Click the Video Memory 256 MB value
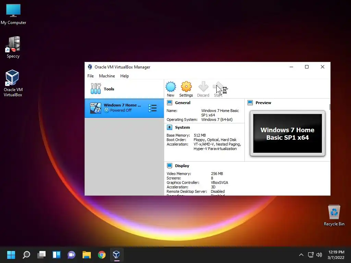 217,174
